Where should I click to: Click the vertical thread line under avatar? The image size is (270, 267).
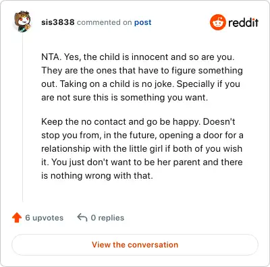[22, 117]
